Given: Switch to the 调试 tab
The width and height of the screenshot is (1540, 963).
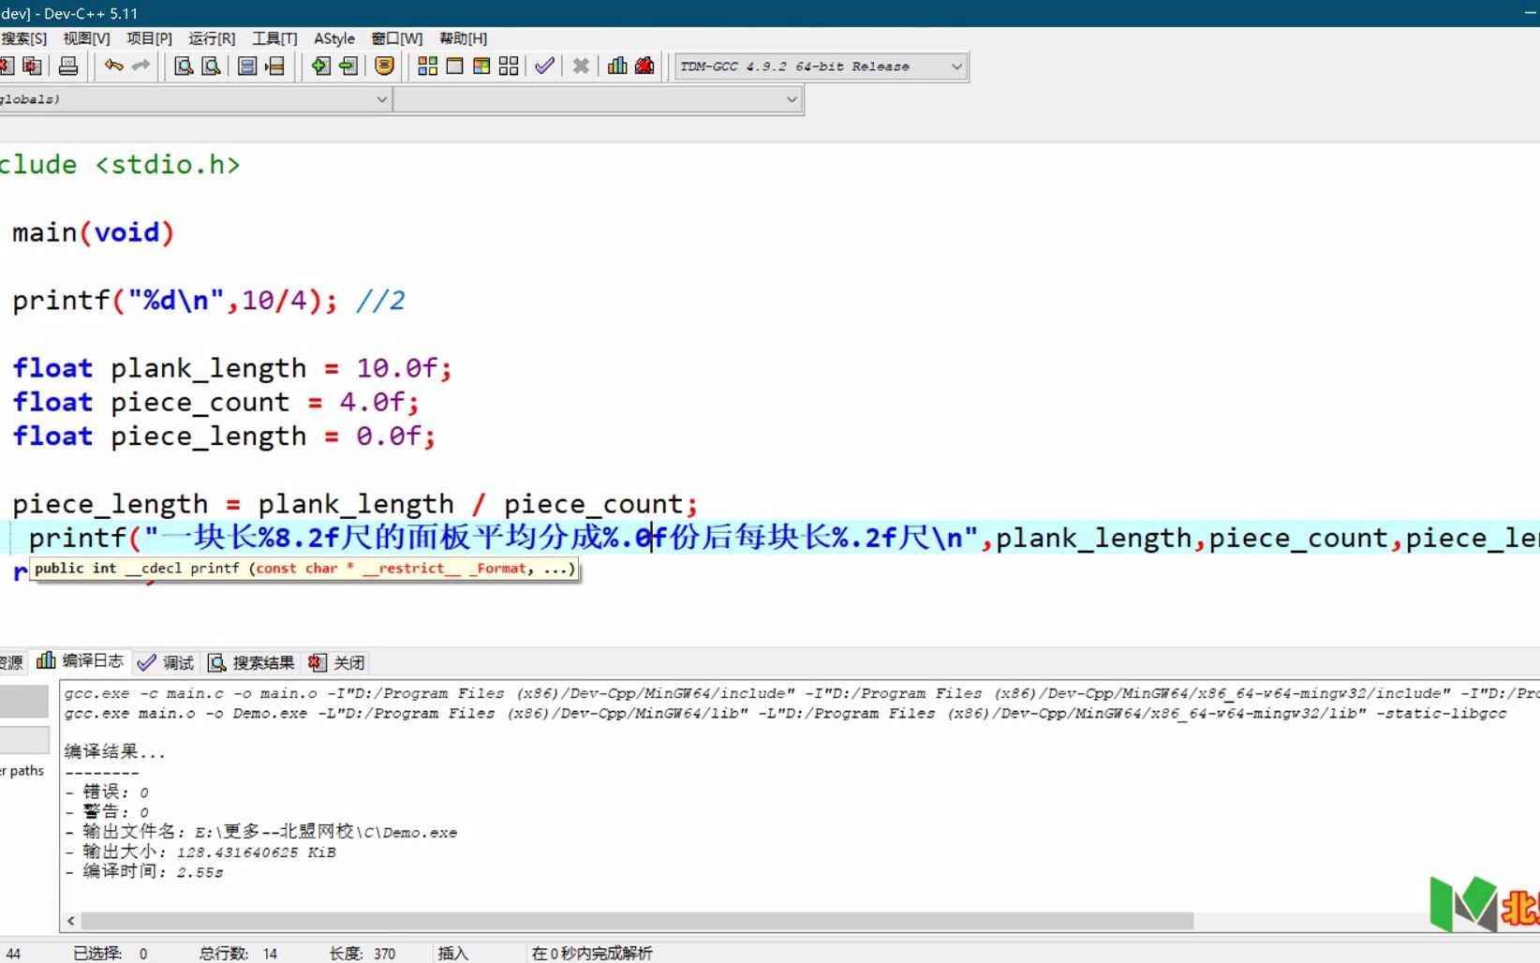Looking at the screenshot, I should click(x=166, y=662).
